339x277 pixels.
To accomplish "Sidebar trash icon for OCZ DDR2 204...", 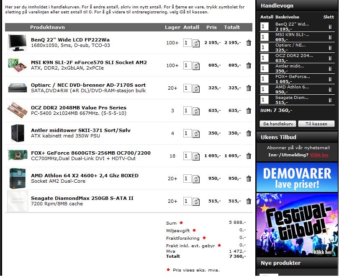I will (330, 58).
